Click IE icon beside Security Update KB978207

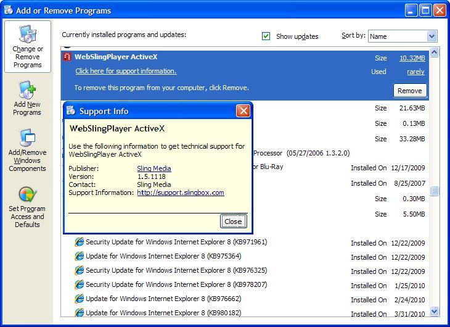tap(79, 284)
